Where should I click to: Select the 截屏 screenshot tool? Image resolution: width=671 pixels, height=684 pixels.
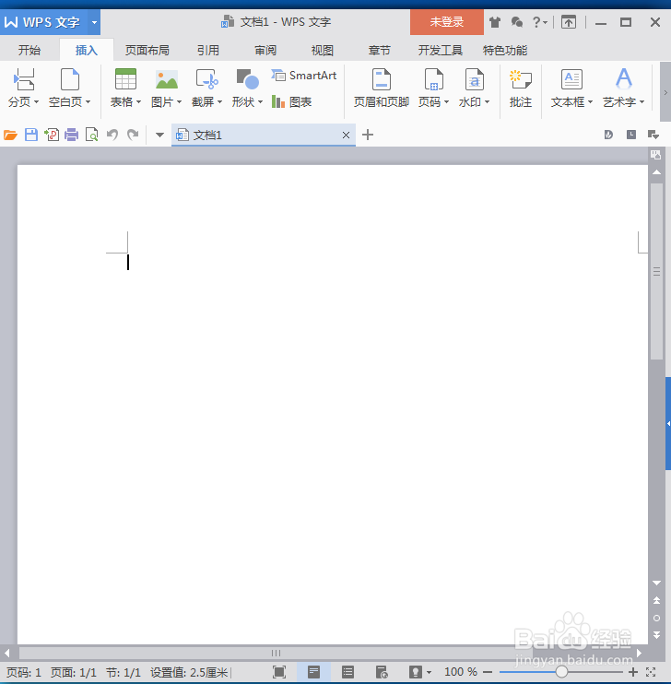point(206,79)
